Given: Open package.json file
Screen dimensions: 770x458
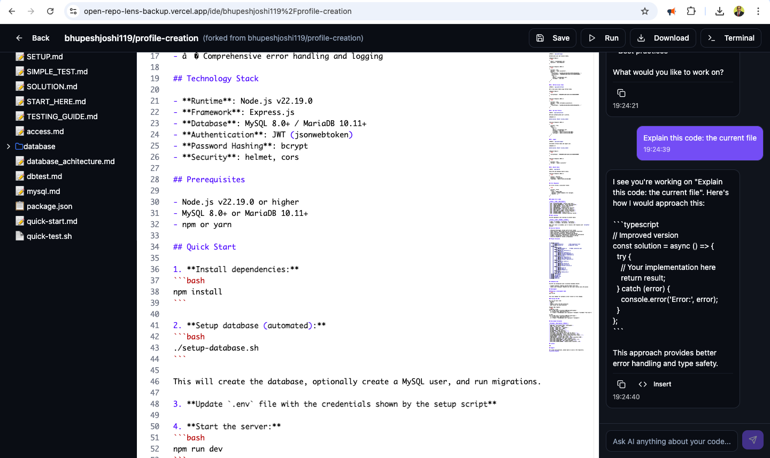Looking at the screenshot, I should tap(49, 206).
